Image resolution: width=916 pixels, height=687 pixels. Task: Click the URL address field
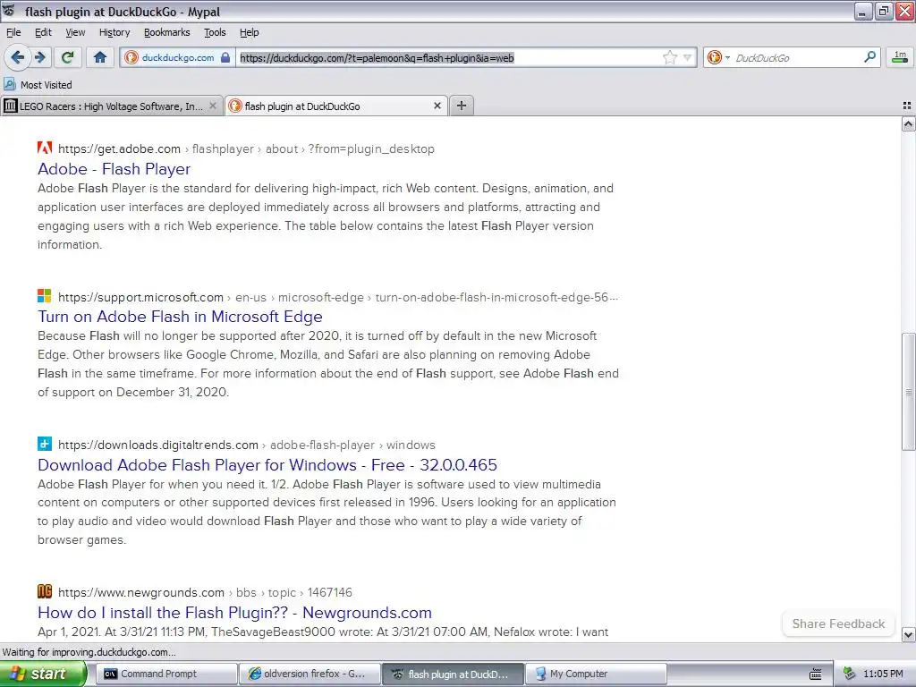449,57
